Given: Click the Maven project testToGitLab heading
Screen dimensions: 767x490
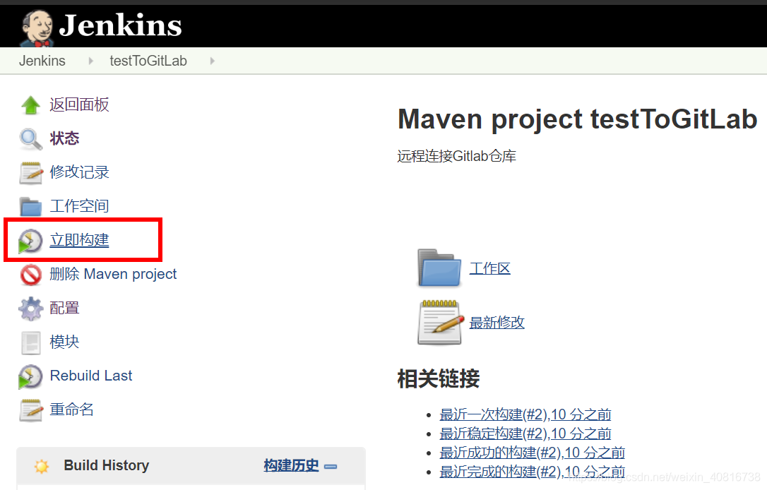Looking at the screenshot, I should tap(578, 119).
